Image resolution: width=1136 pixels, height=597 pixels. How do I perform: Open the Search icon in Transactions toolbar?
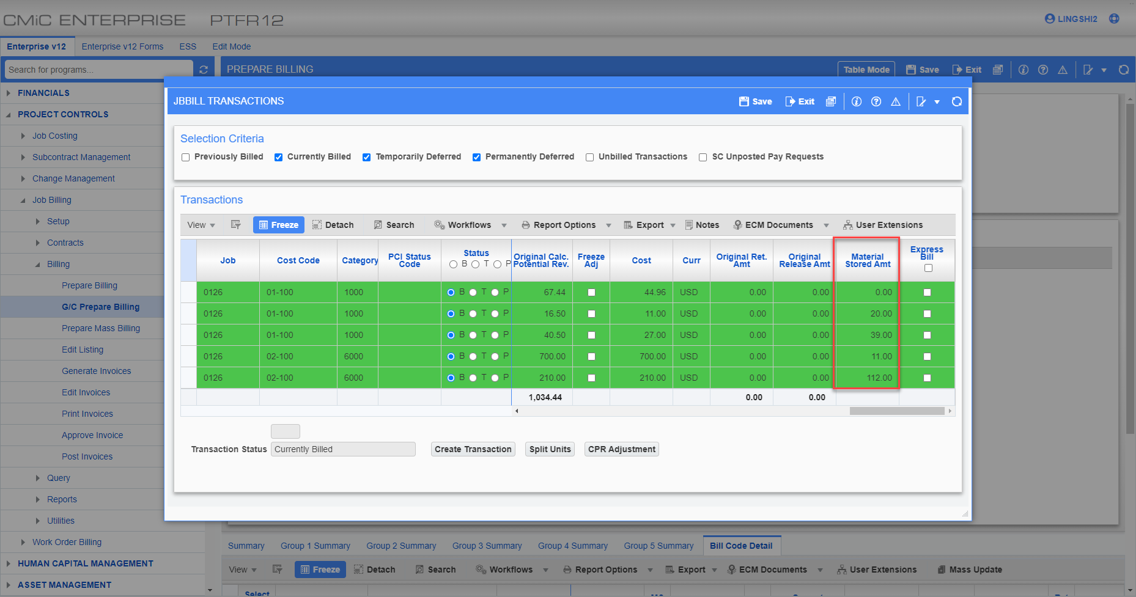coord(394,224)
